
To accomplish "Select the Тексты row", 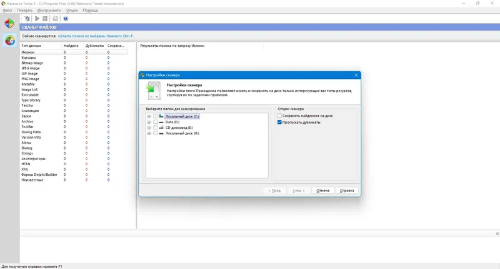I will [x=73, y=106].
